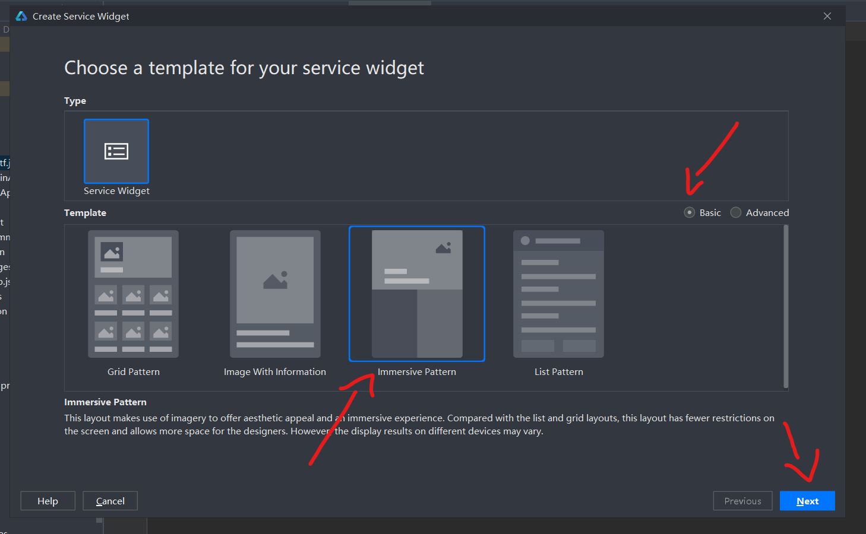Select the Immersive Pattern template preview
The width and height of the screenshot is (866, 534).
pos(417,294)
